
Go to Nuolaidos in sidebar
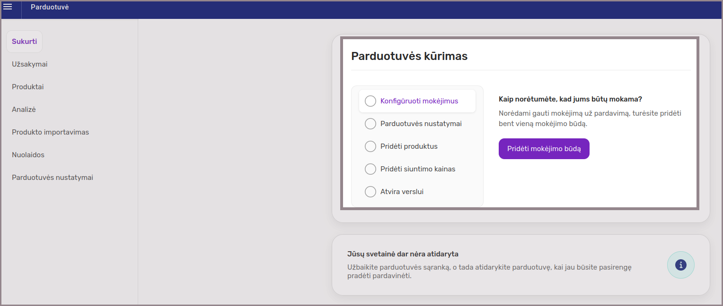pyautogui.click(x=28, y=155)
